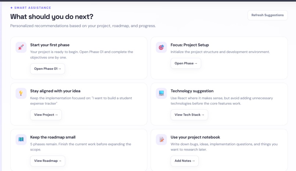Click the Technology suggestion heading
The width and height of the screenshot is (296, 171).
[x=192, y=91]
